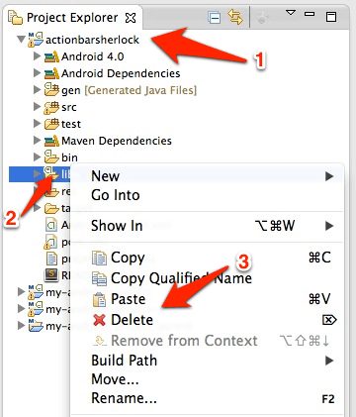Viewport: 356px width, 417px height.
Task: Collapse the actionbarsherlock project tree
Action: point(22,40)
